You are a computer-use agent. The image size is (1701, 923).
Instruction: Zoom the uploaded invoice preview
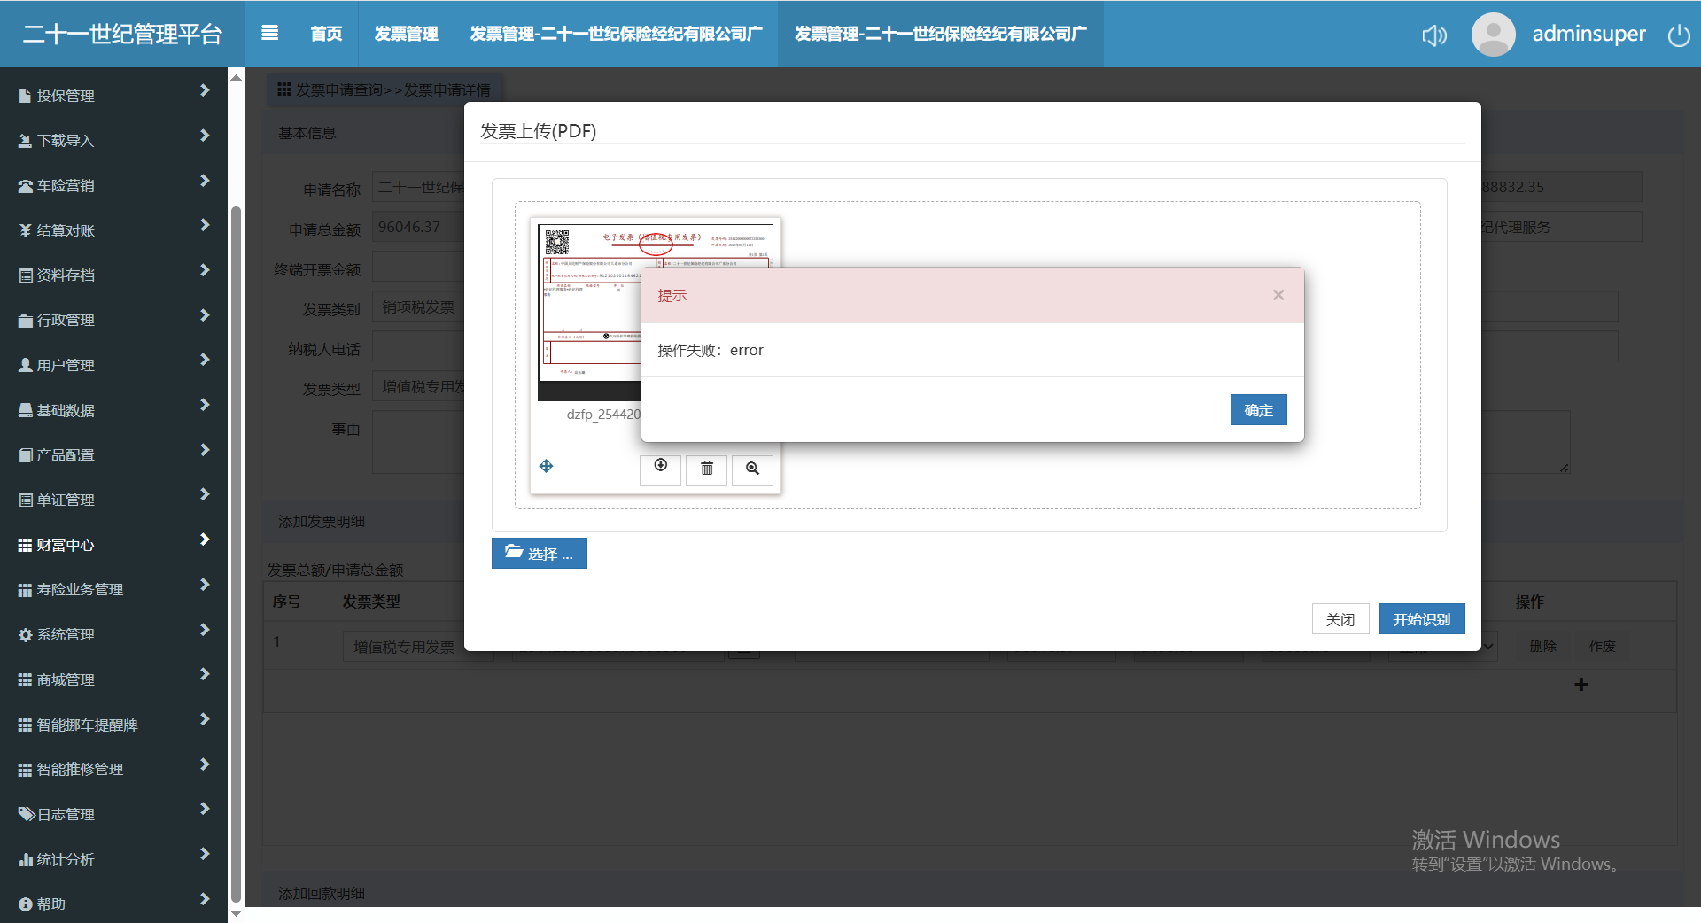(752, 469)
